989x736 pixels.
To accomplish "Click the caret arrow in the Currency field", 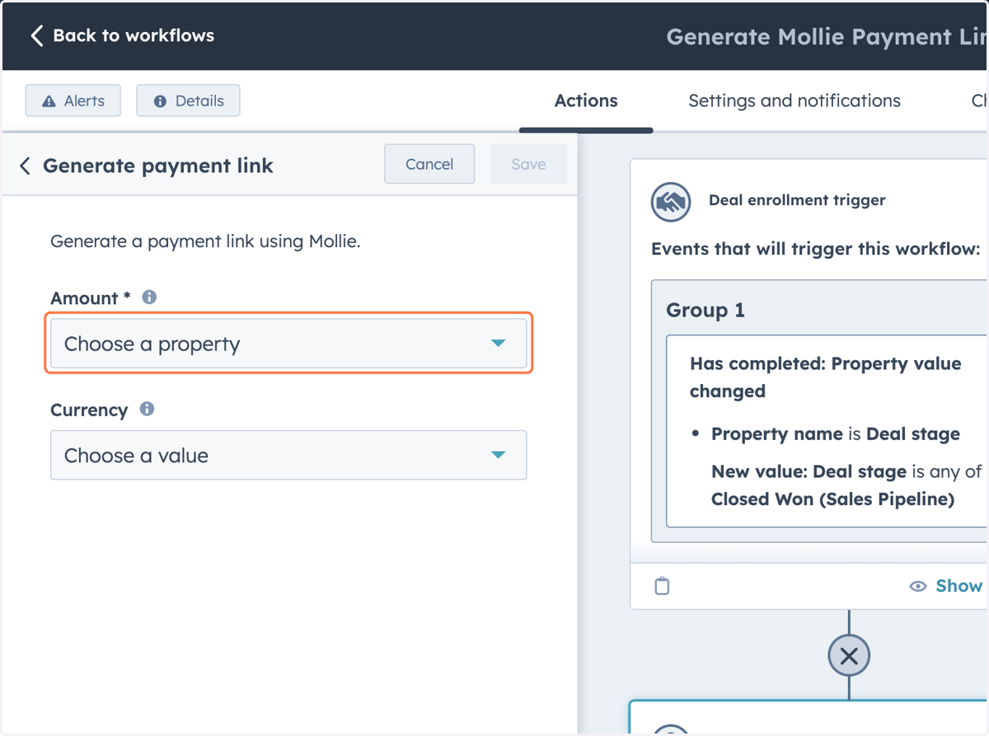I will coord(498,455).
